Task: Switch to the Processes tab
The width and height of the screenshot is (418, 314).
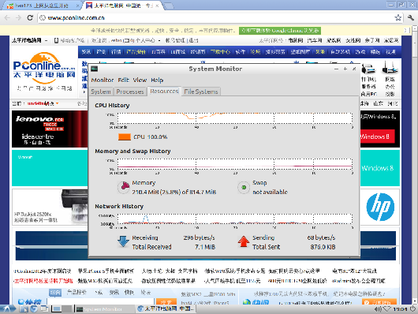Action: point(130,92)
